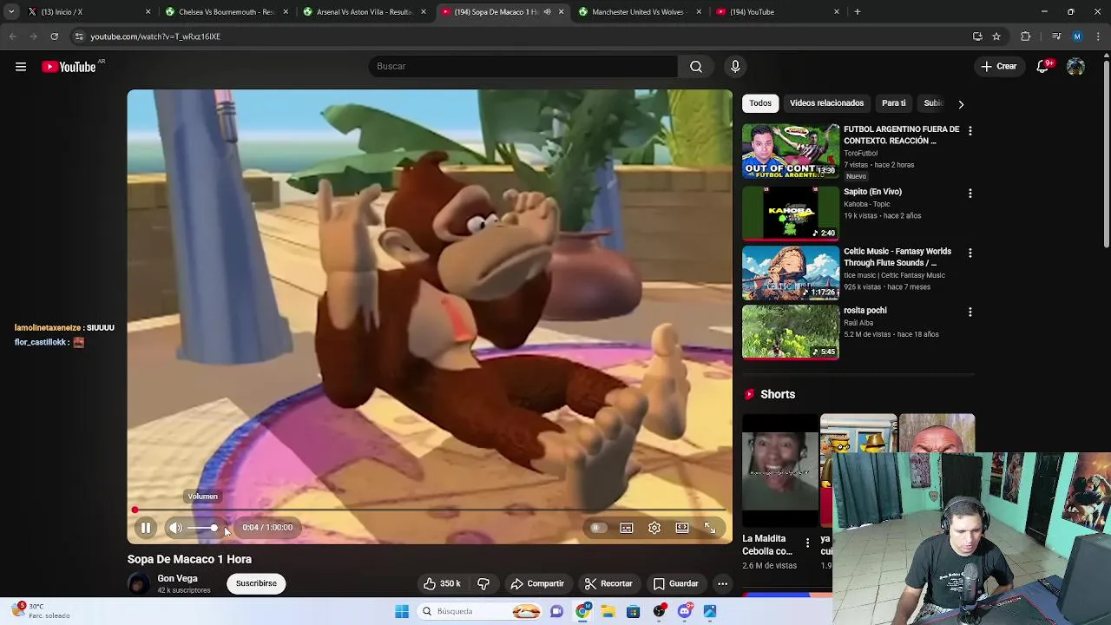Like the video with thumbs up
The image size is (1111, 625).
(x=443, y=583)
